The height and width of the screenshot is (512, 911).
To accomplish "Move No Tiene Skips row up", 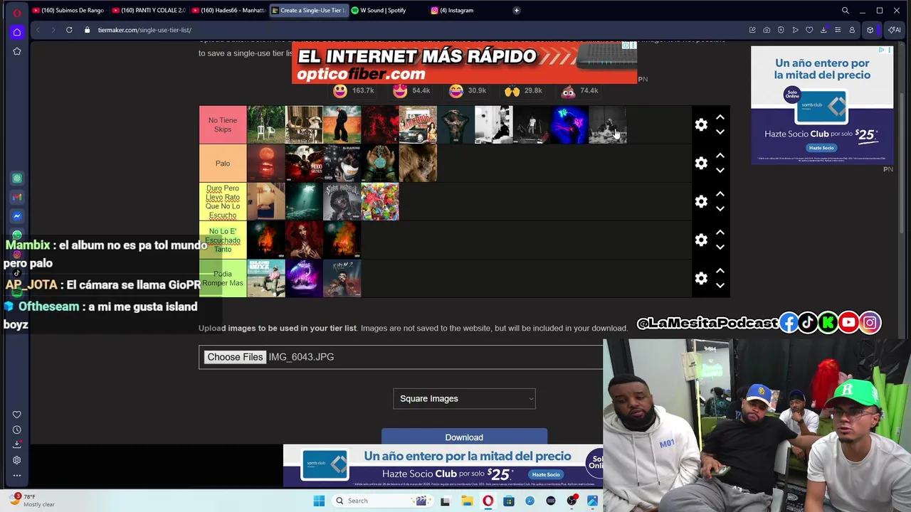I will point(720,117).
